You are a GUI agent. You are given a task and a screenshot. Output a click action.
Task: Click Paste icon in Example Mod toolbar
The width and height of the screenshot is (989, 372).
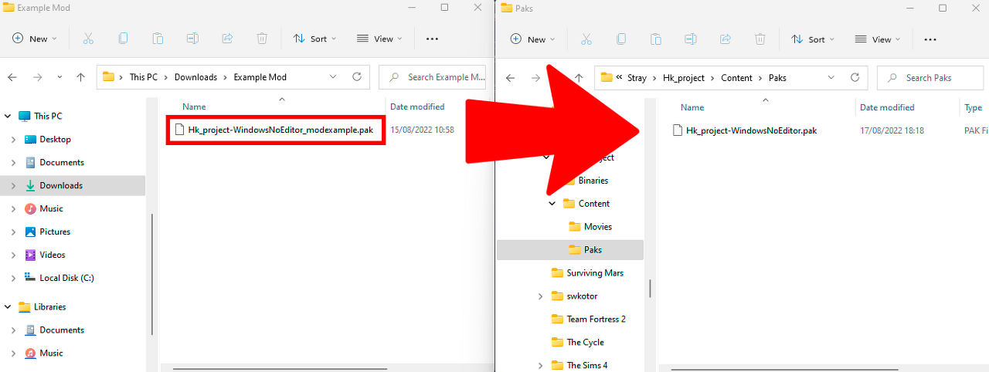pos(158,39)
